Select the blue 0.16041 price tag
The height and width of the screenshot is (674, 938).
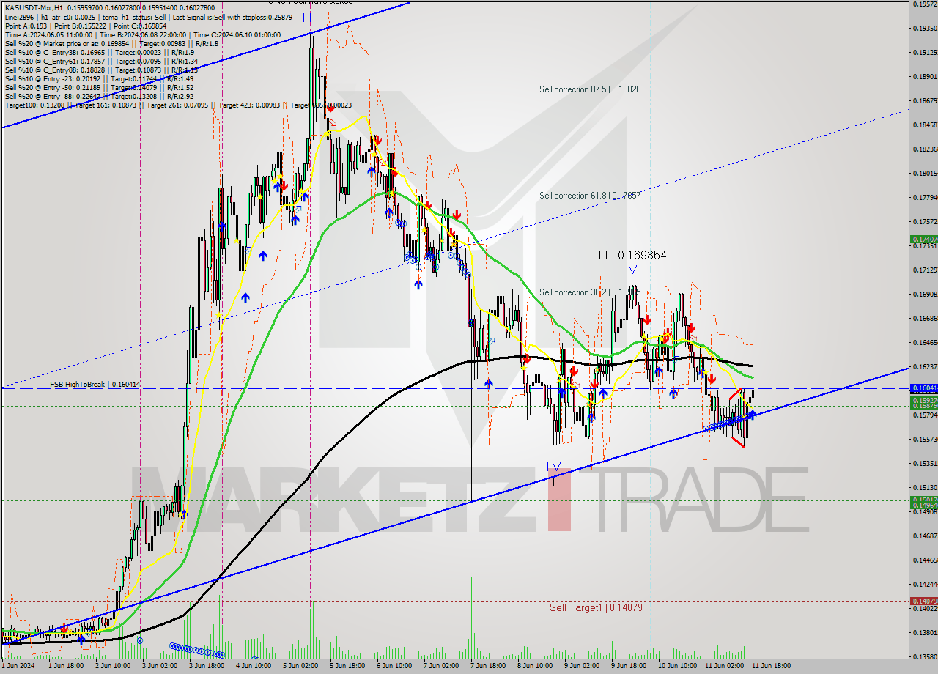point(923,388)
